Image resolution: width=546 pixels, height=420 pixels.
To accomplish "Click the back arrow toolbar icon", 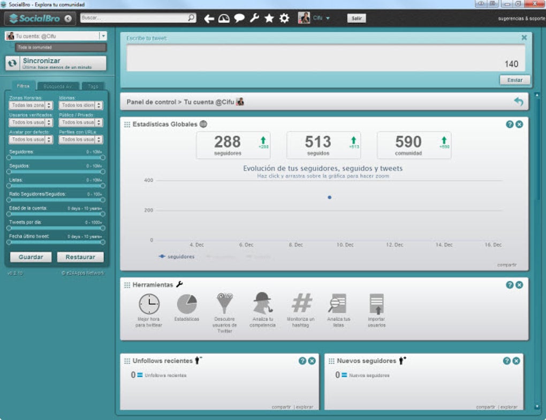I will pyautogui.click(x=209, y=18).
